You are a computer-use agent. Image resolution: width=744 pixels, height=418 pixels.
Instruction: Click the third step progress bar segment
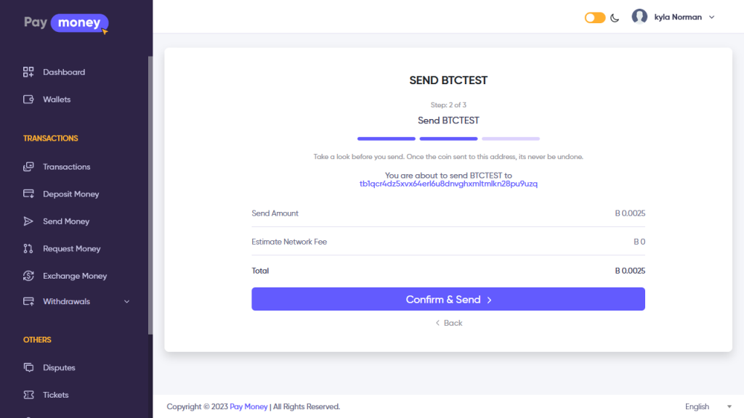tap(510, 138)
